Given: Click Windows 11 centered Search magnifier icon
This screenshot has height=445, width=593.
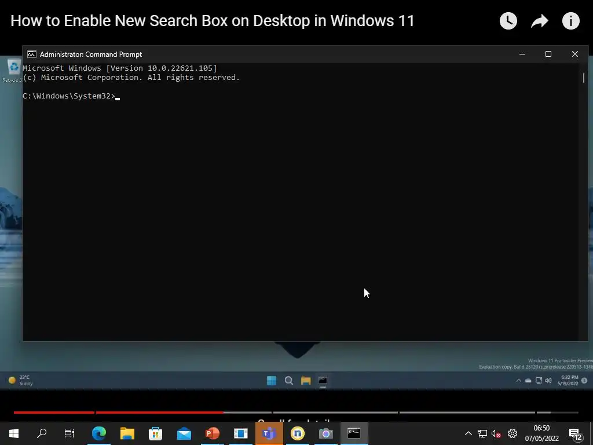Looking at the screenshot, I should tap(289, 380).
